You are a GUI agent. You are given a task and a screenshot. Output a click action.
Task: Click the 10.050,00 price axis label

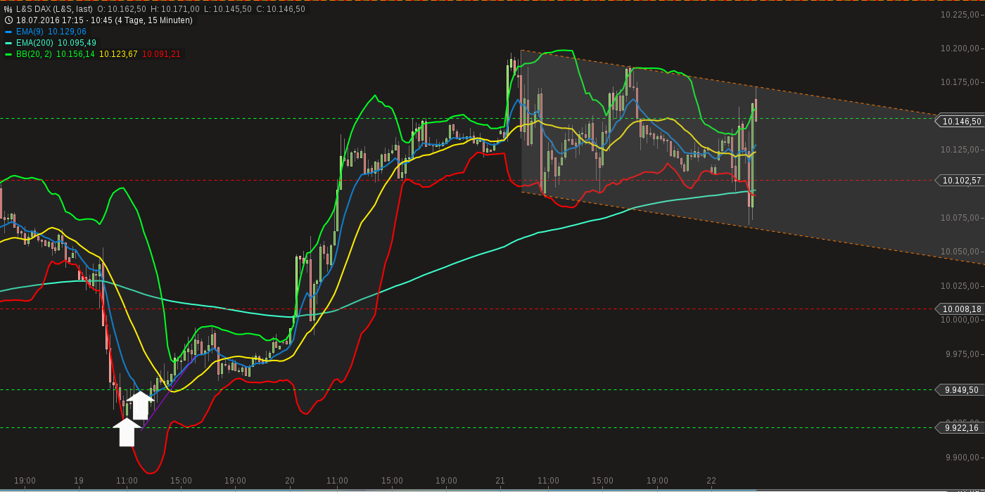click(x=961, y=252)
